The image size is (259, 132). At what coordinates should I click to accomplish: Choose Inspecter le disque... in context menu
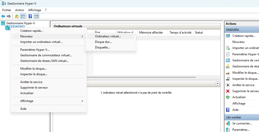[49, 74]
